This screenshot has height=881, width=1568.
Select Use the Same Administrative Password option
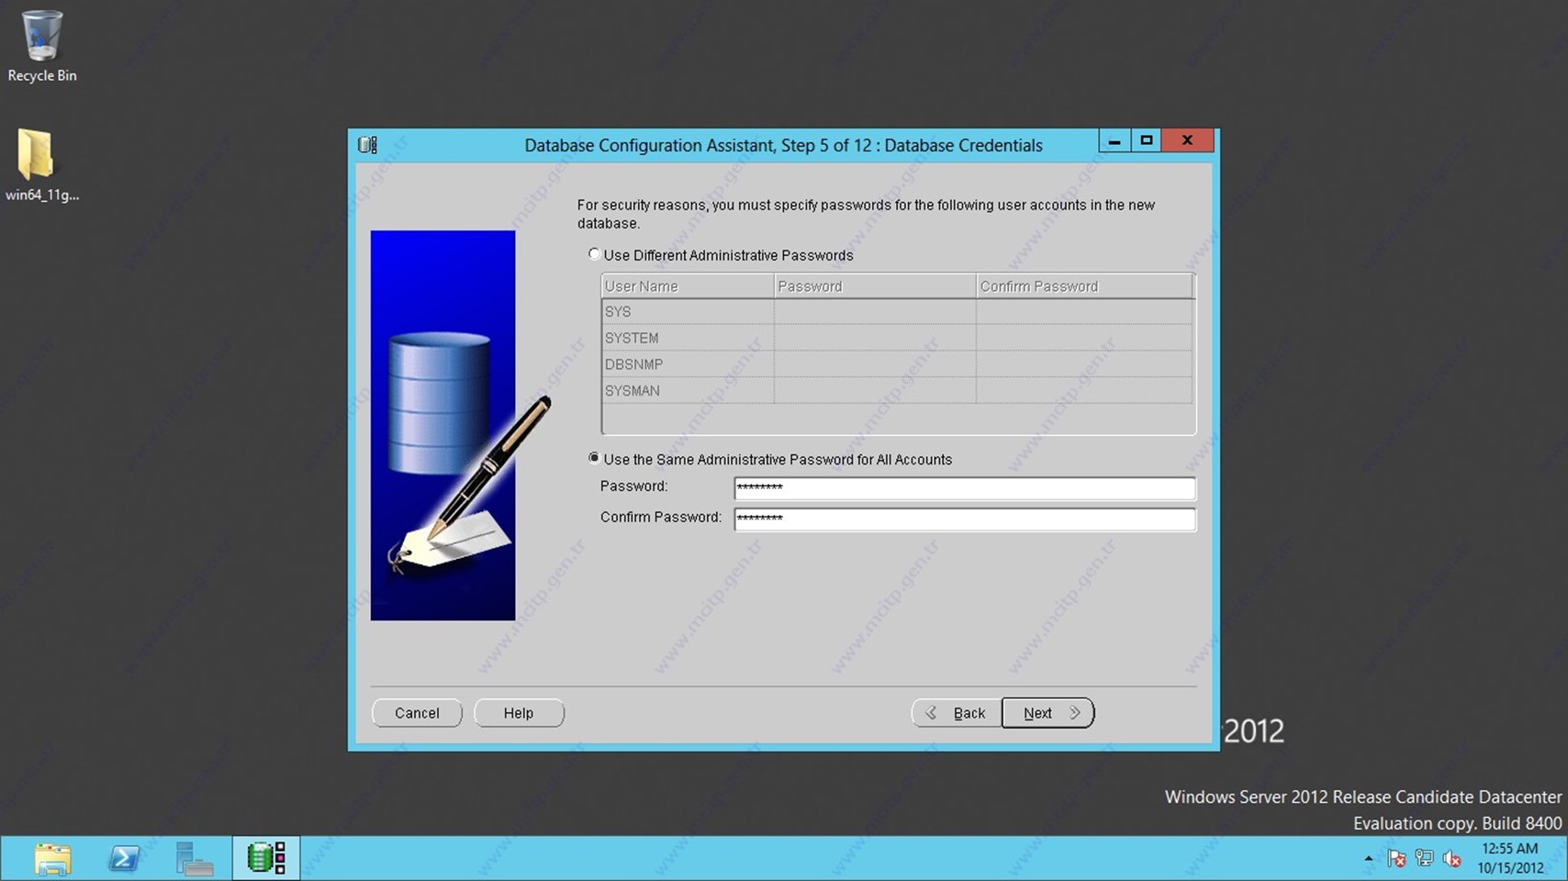595,458
